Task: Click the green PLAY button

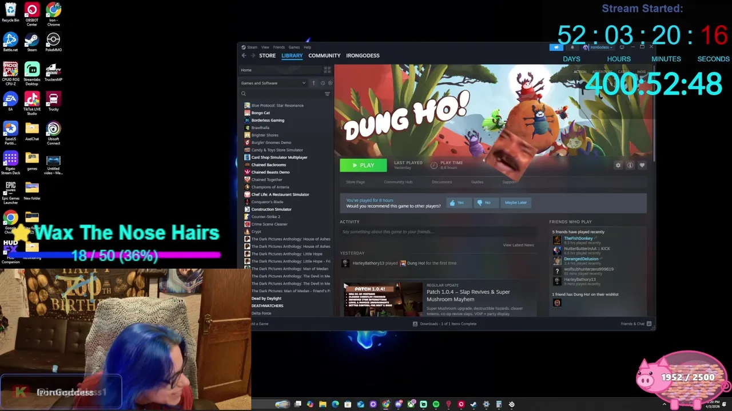Action: (363, 166)
